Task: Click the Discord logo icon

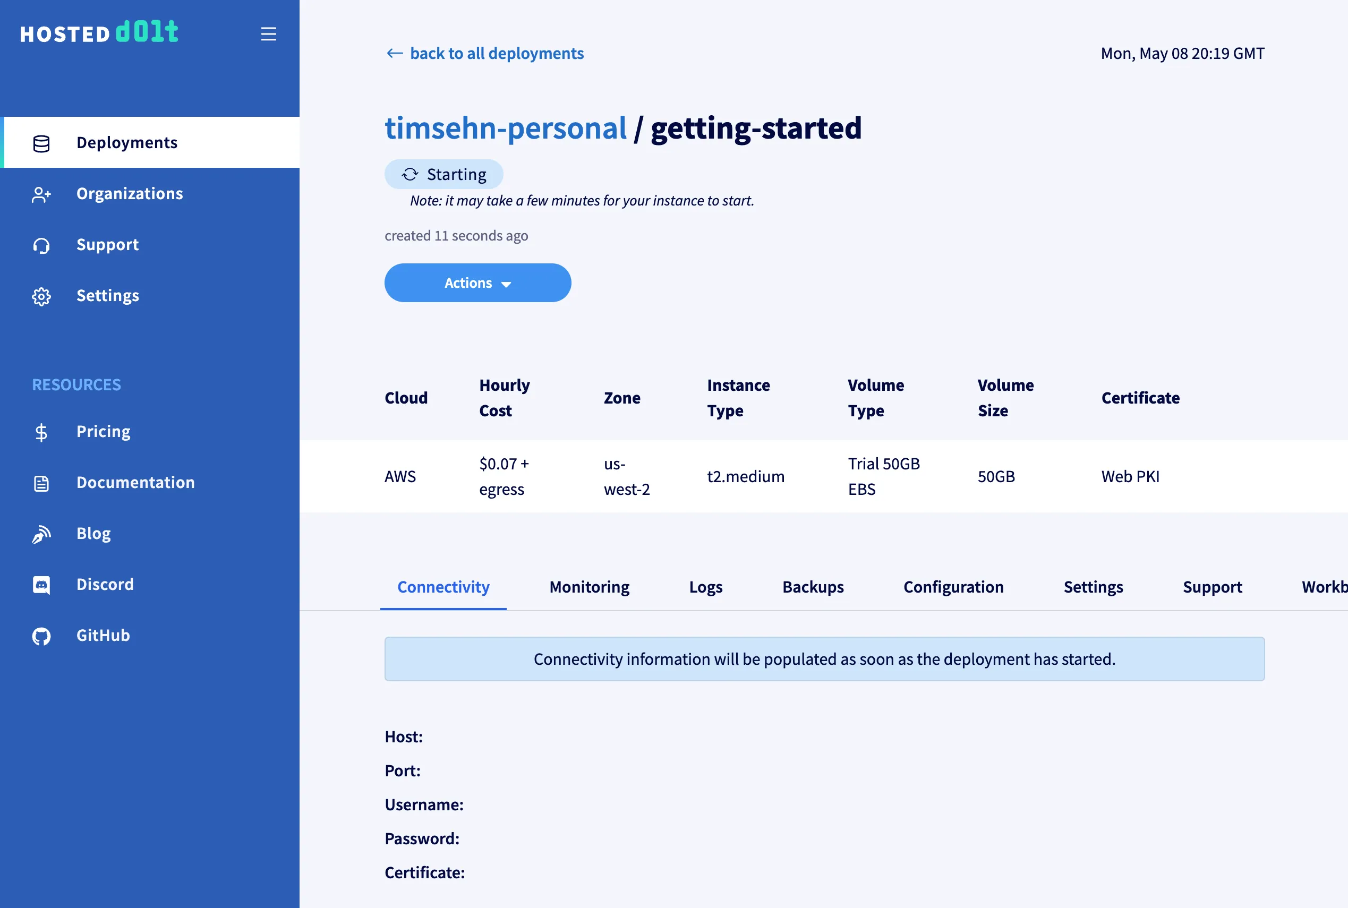Action: (x=41, y=585)
